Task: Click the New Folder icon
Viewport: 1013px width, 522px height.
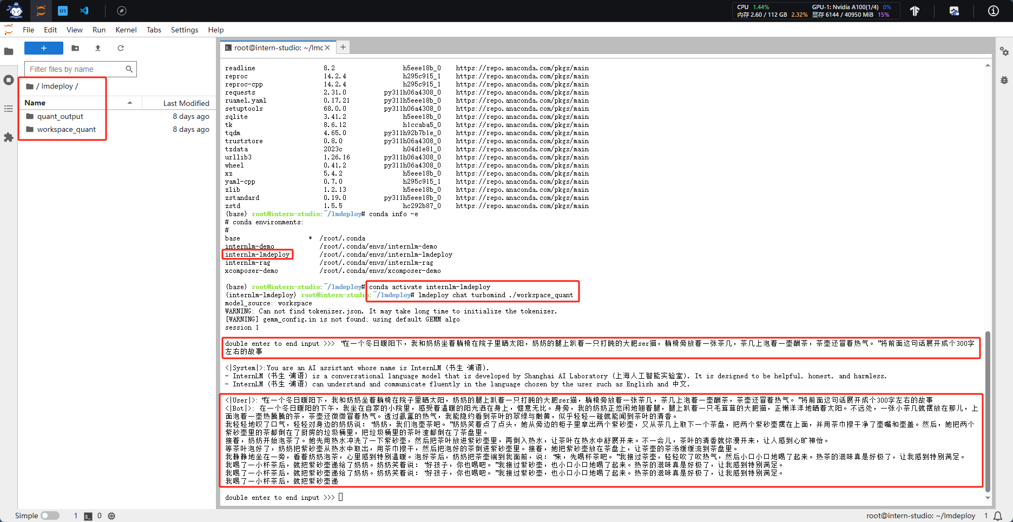Action: coord(75,48)
